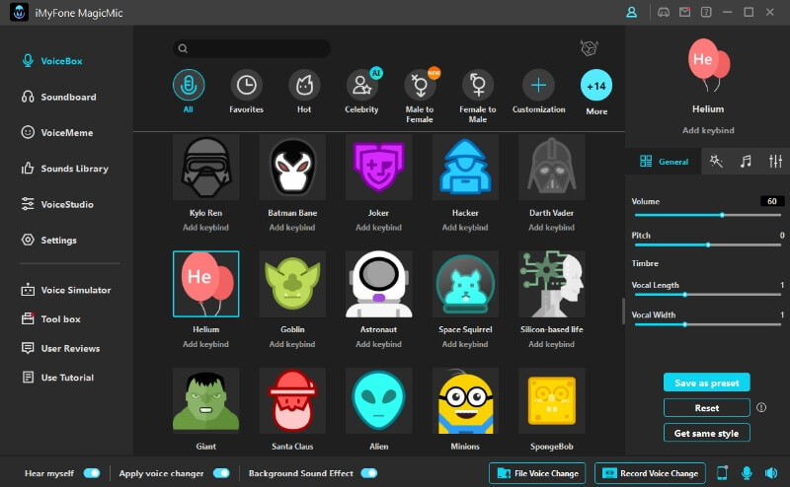The height and width of the screenshot is (487, 790).
Task: Click the voice search field
Action: [252, 48]
